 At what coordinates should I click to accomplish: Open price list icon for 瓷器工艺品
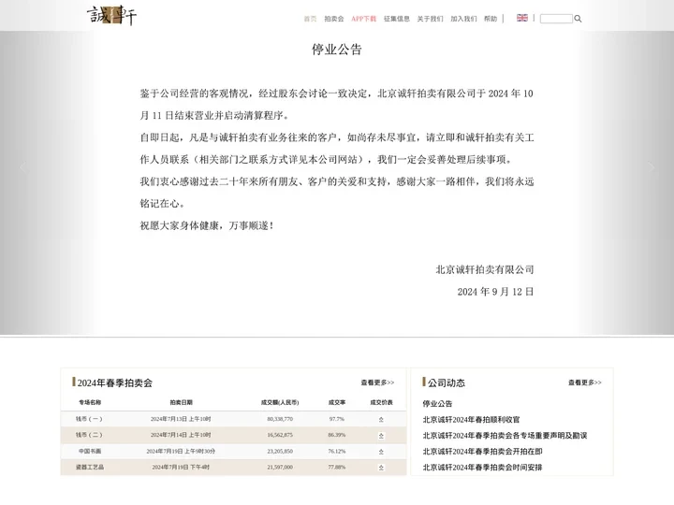(x=381, y=468)
